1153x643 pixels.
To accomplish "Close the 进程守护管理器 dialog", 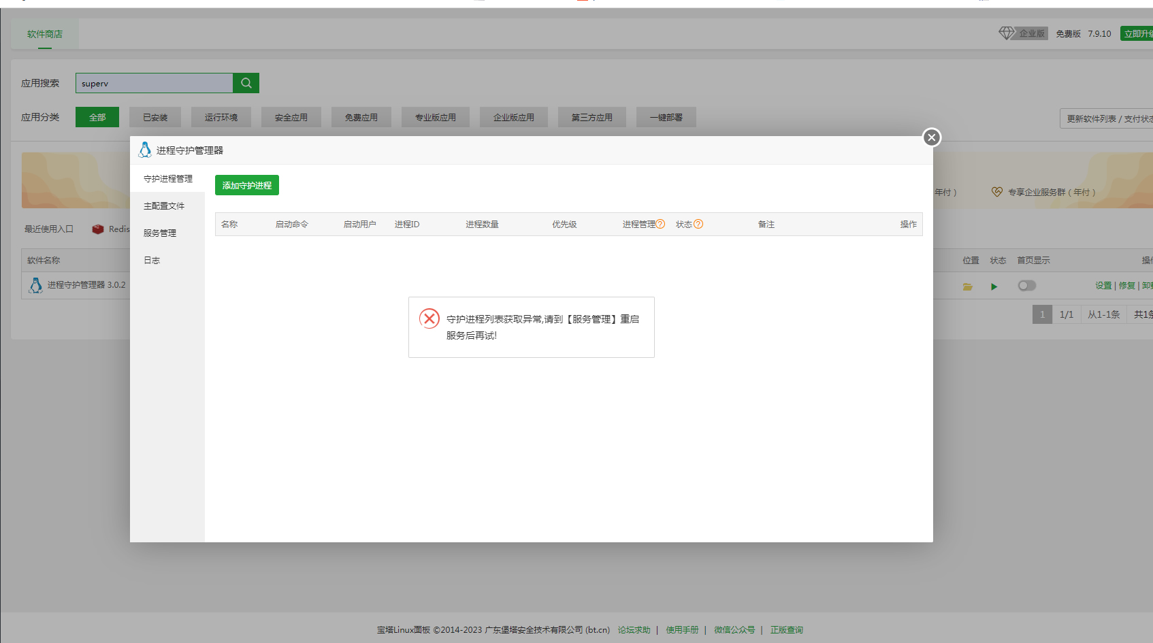I will (x=932, y=137).
